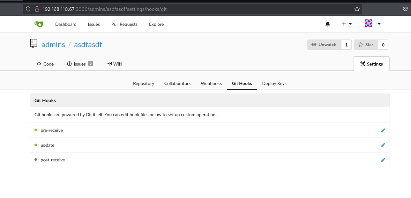Click the repository book icon
Image resolution: width=411 pixels, height=198 pixels.
34,44
